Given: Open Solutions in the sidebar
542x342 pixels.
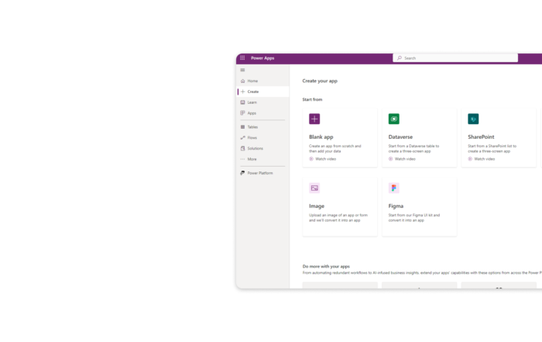Looking at the screenshot, I should [263, 148].
